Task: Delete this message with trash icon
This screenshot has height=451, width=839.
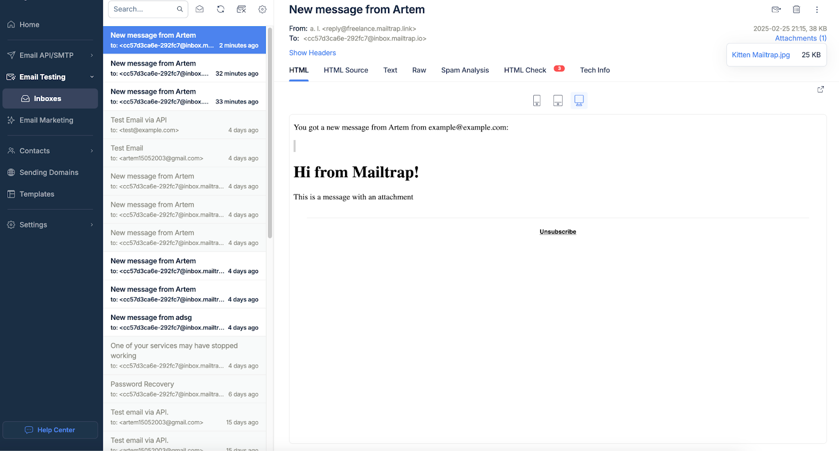Action: point(797,9)
